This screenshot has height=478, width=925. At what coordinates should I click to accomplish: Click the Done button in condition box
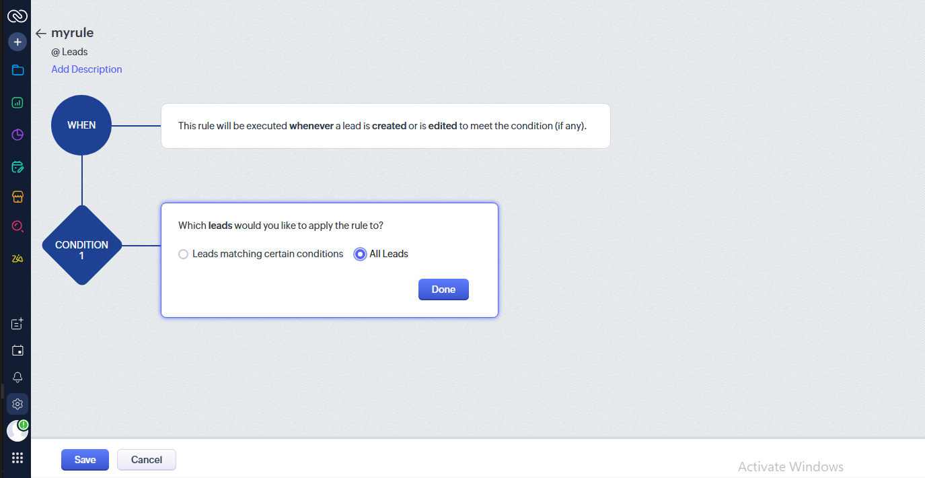(443, 289)
